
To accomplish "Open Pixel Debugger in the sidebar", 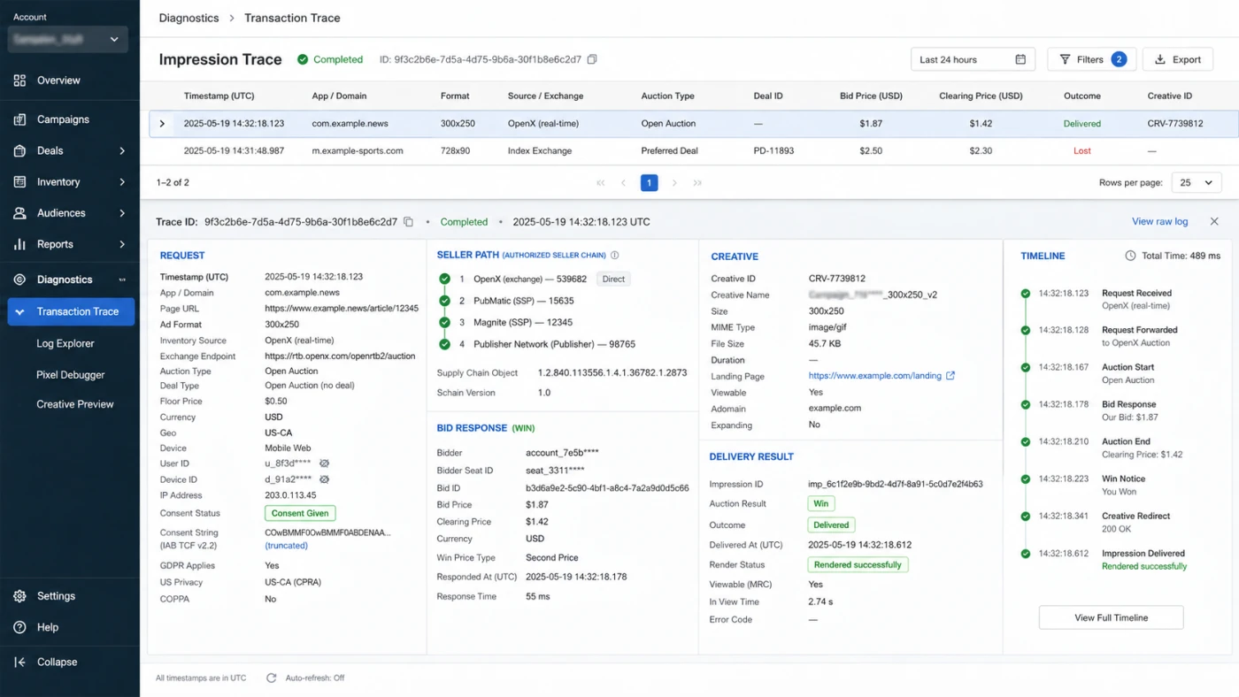I will 71,374.
